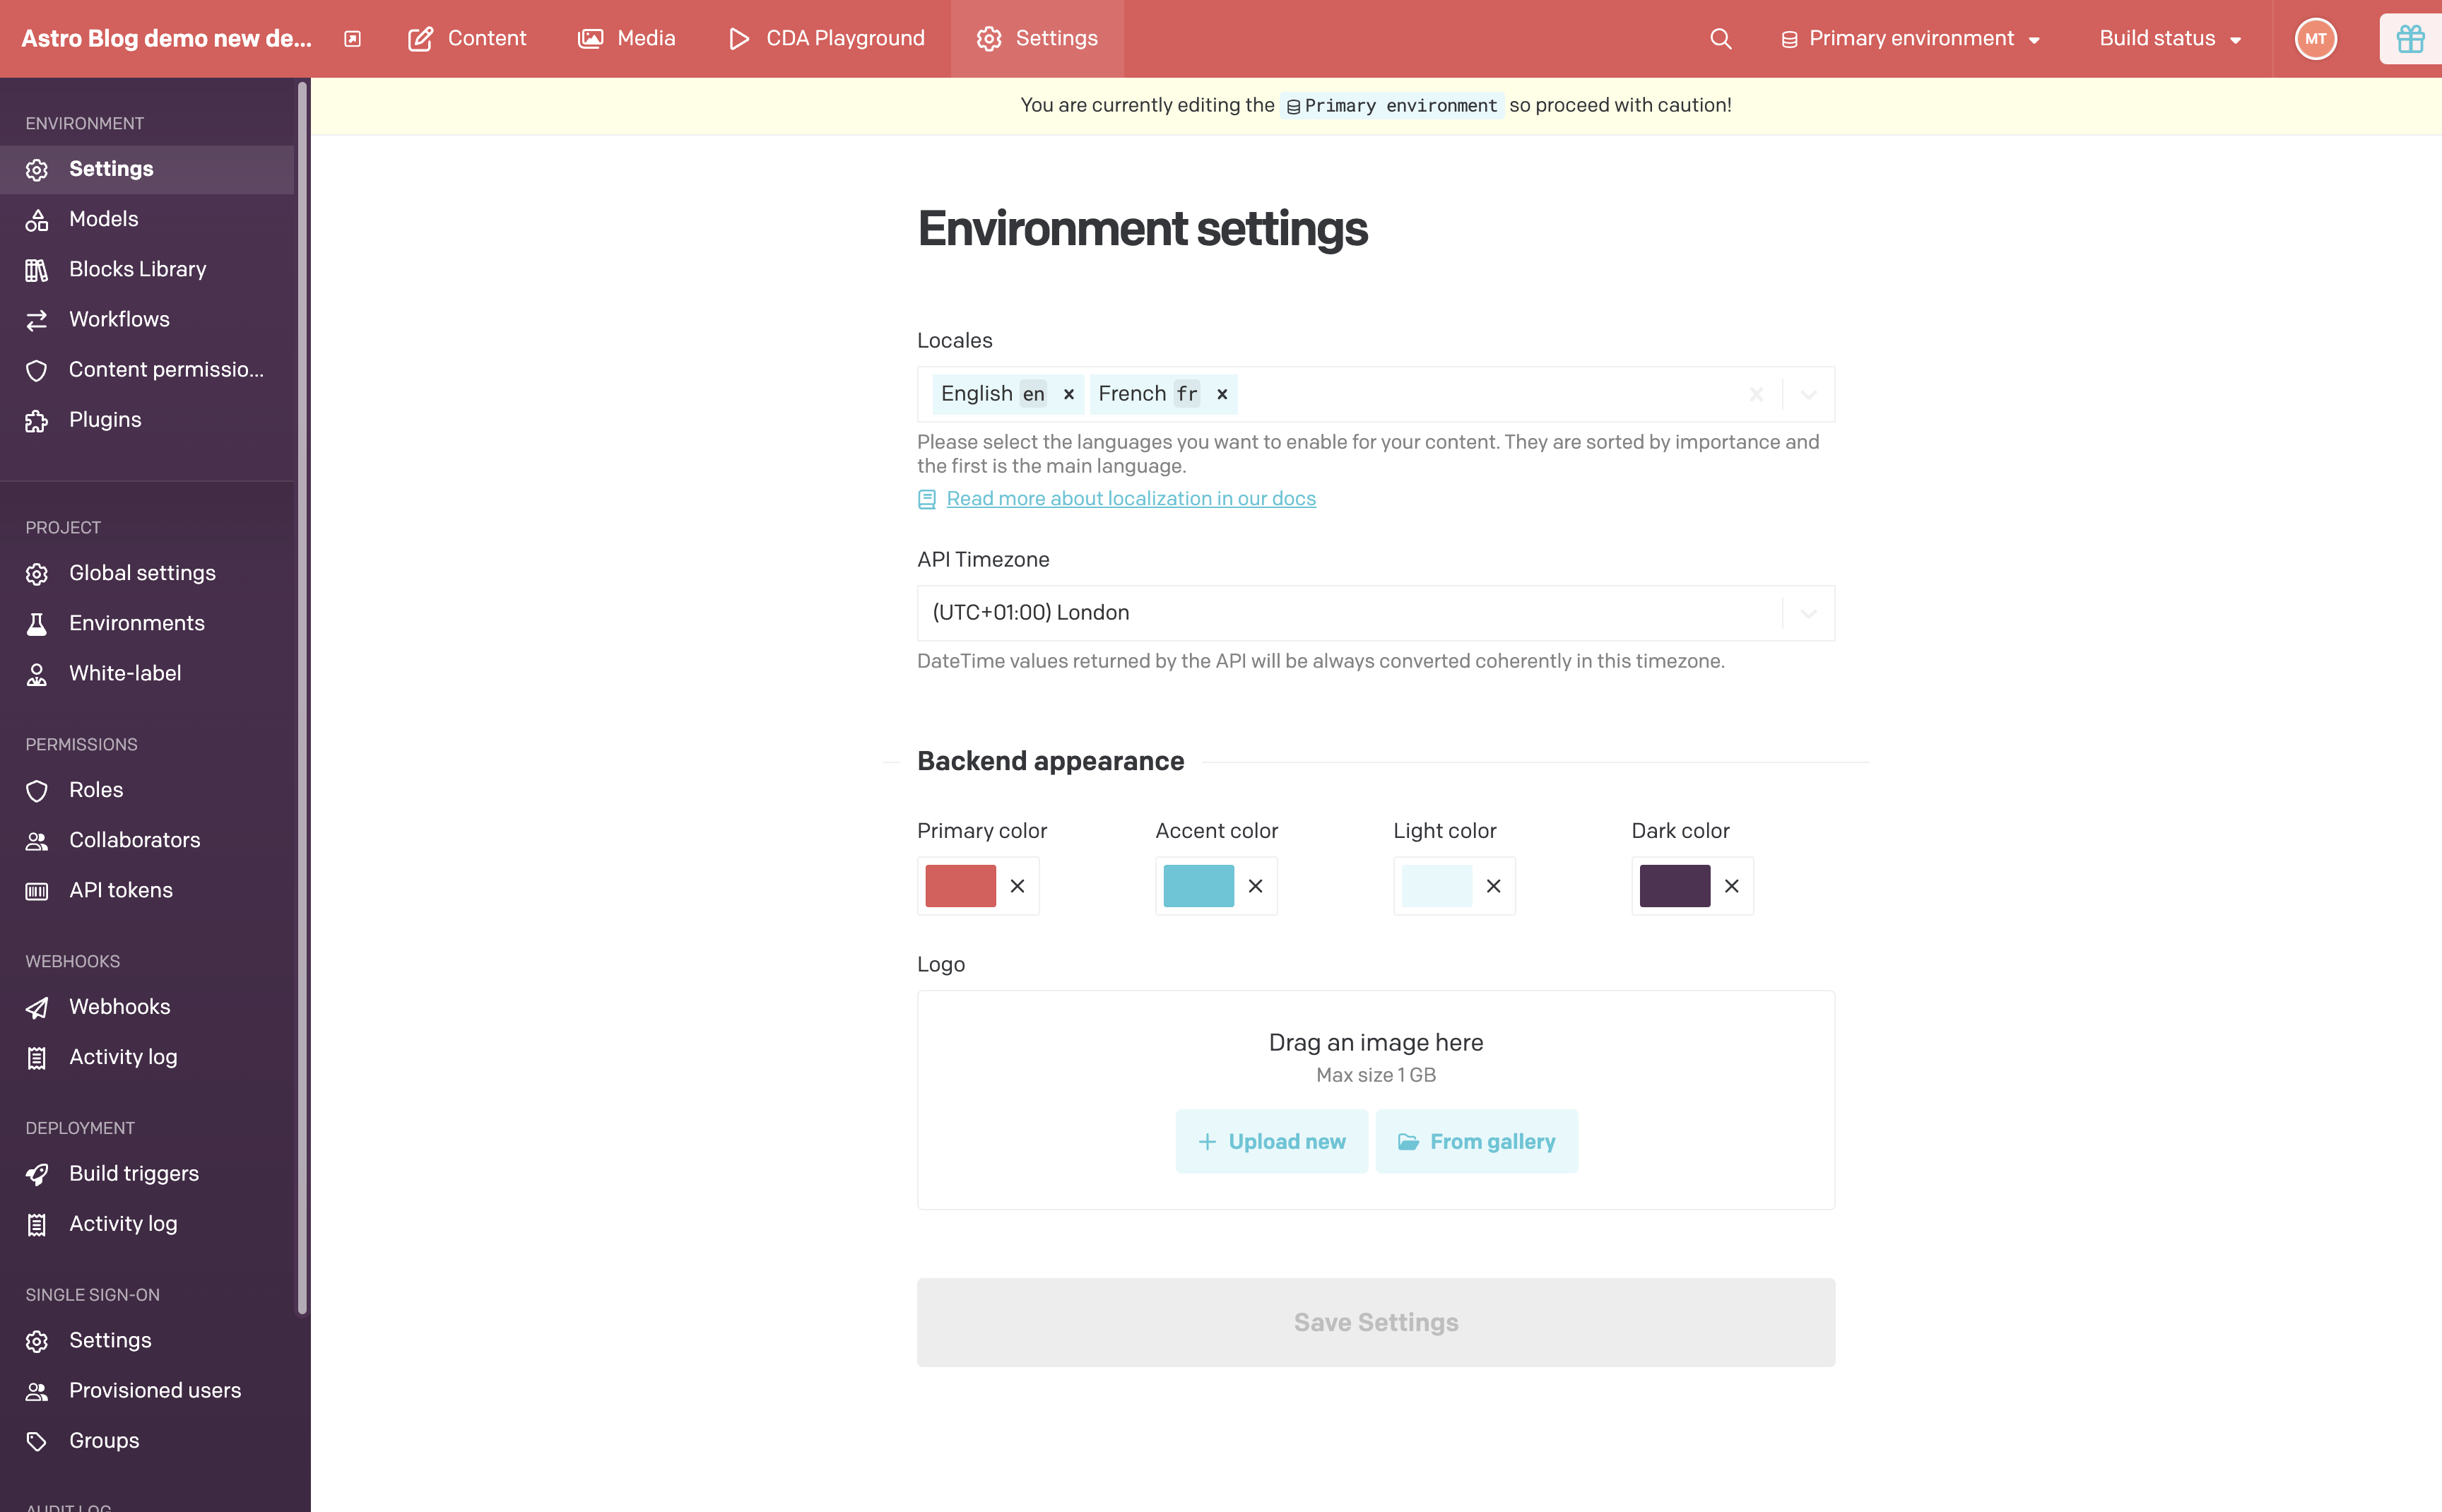The image size is (2442, 1512).
Task: Click the docs page icon beside localization link
Action: 927,499
